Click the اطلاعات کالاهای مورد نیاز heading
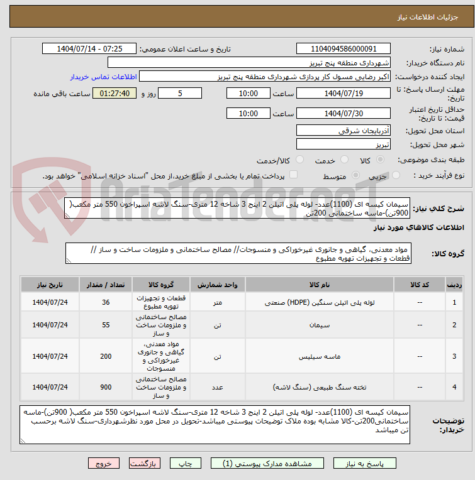 point(418,227)
